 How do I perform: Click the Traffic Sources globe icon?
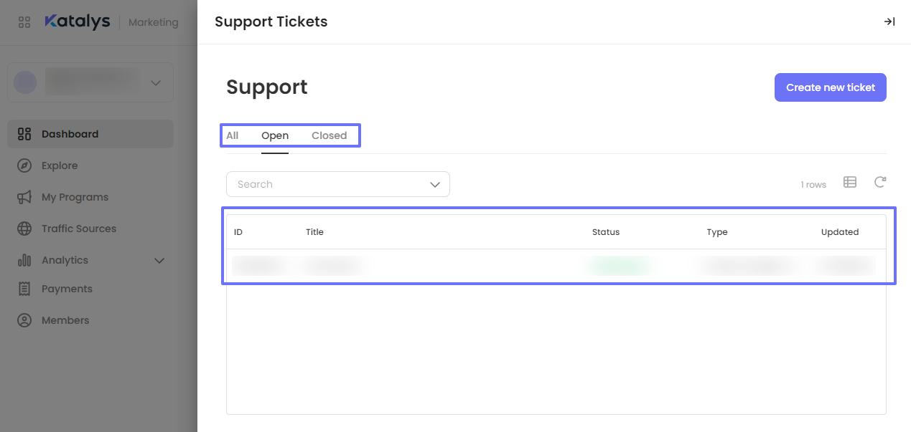pos(24,229)
